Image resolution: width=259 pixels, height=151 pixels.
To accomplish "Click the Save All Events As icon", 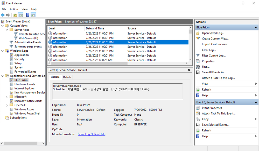I will [x=198, y=73].
